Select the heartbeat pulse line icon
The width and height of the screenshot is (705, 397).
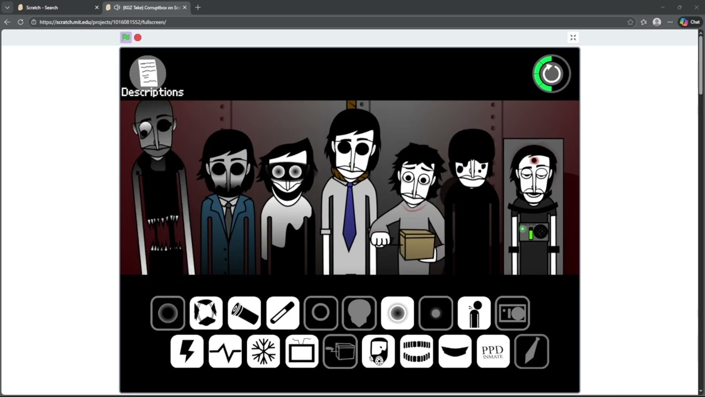[225, 351]
